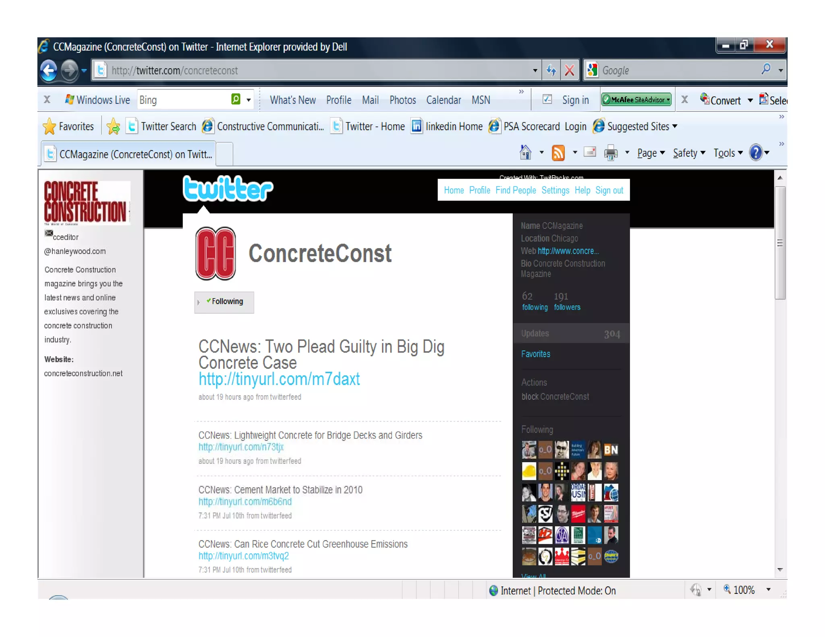
Task: Click the Favorites star icon
Action: click(x=49, y=126)
